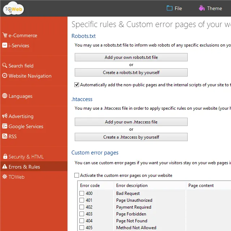
Task: Uncheck automatically add non-public pages option
Action: tap(77, 85)
